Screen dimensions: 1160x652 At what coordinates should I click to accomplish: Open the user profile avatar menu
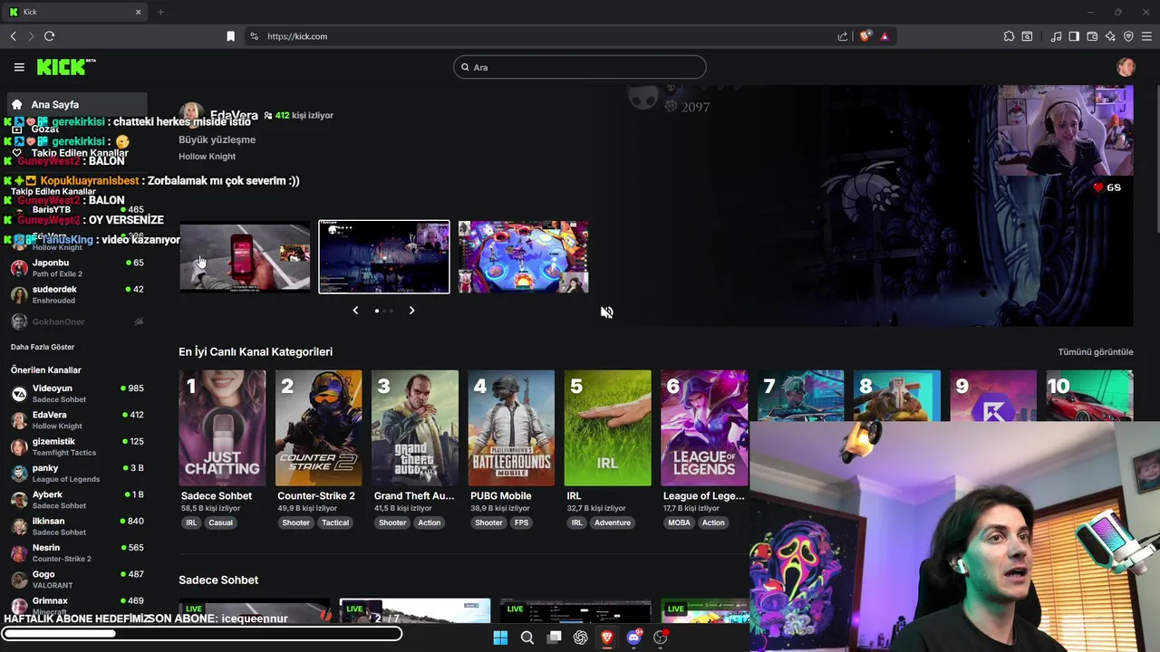1126,67
